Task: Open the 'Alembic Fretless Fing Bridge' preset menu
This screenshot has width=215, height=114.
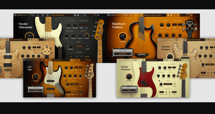Action: tap(196, 40)
